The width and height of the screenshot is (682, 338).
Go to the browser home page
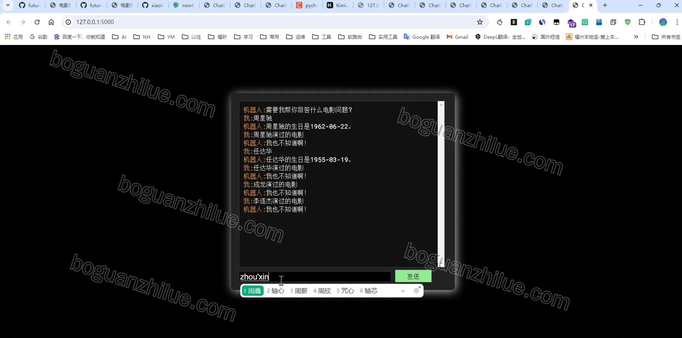pyautogui.click(x=51, y=22)
